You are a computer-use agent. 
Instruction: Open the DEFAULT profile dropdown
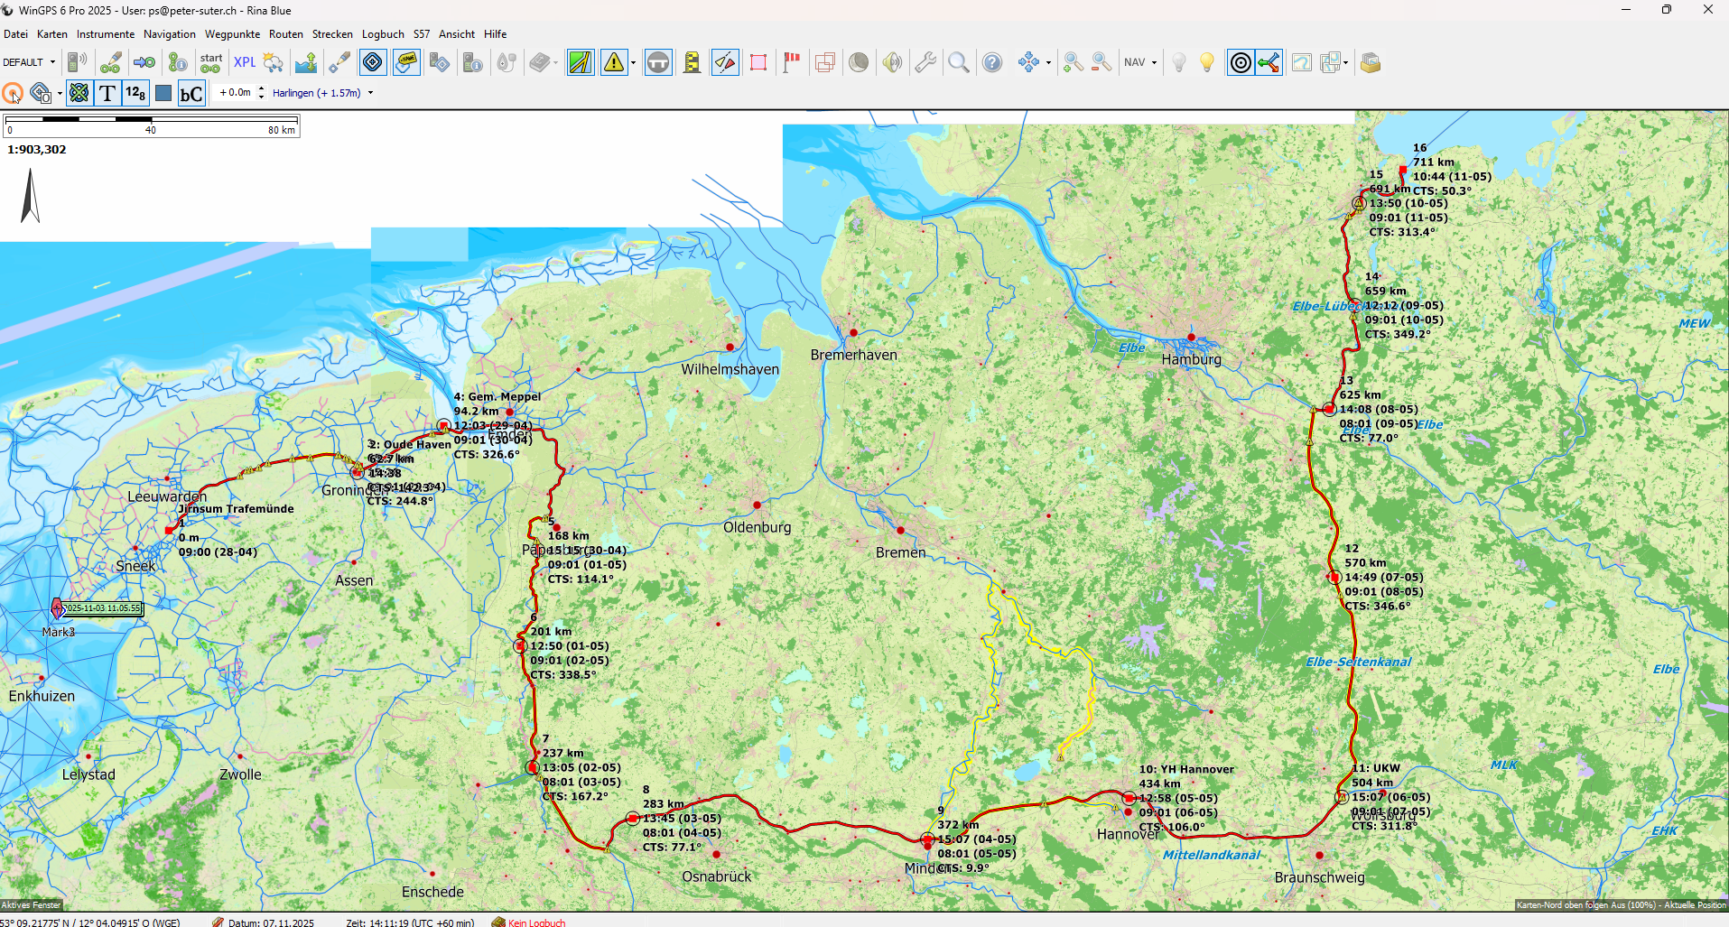(x=29, y=62)
